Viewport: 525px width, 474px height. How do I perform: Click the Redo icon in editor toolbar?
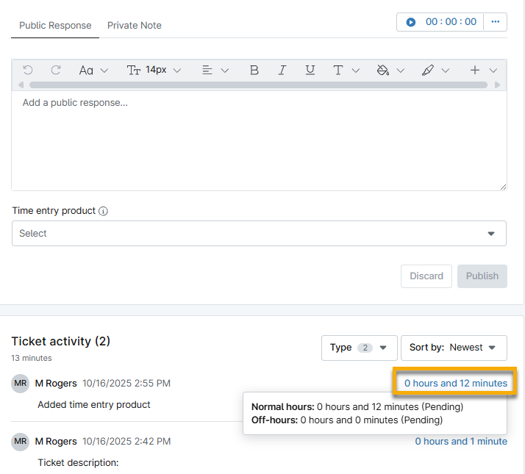(x=56, y=70)
